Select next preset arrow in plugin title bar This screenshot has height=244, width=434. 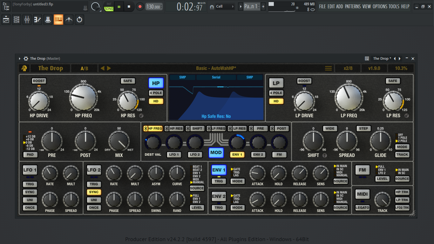coord(400,58)
